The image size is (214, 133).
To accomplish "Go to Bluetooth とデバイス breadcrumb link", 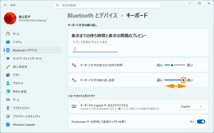I will (93, 16).
